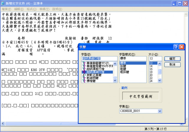Click size list scroll-down arrow
189x132 pixels.
tap(159, 80)
